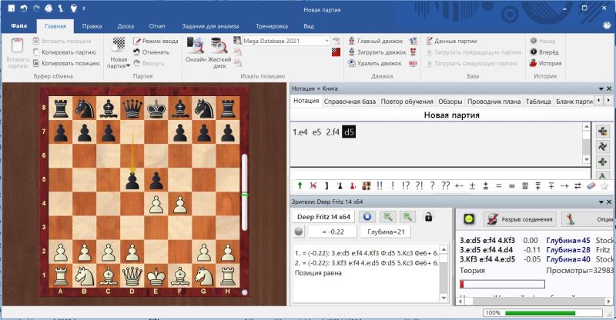The image size is (616, 320).
Task: Click the Copy position icon
Action: point(36,64)
